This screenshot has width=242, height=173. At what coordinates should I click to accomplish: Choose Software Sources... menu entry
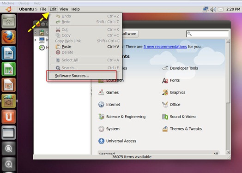85,76
